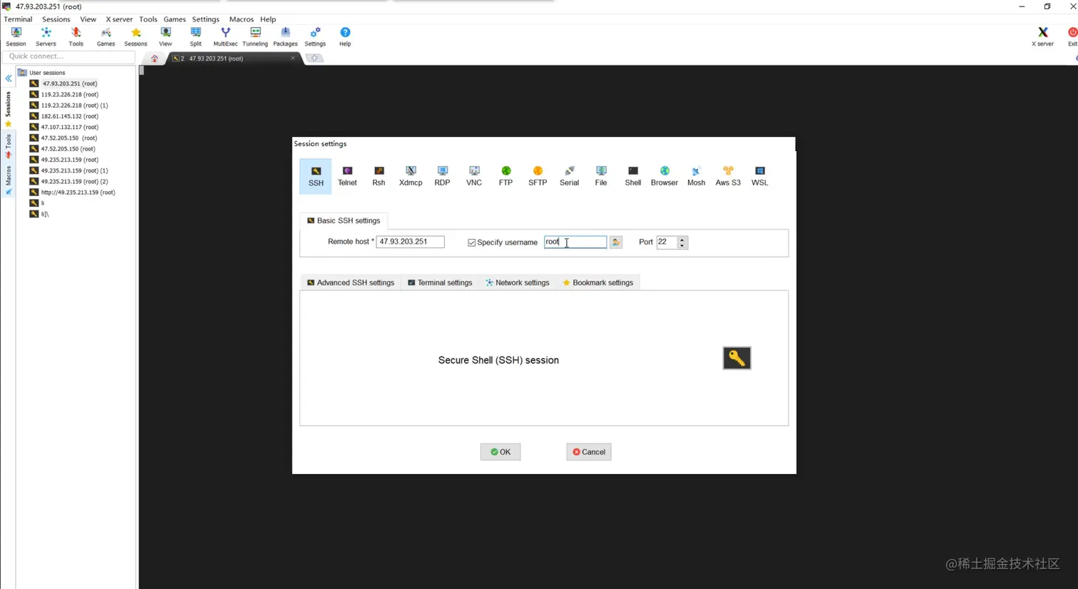The width and height of the screenshot is (1078, 589).
Task: Click the X server toolbar icon
Action: pyautogui.click(x=1042, y=36)
